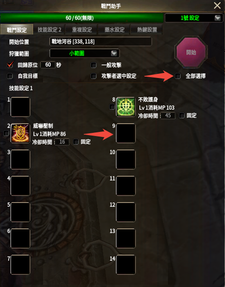Check 固定 for the 不敗護身 skill
This screenshot has width=225, height=287.
(182, 115)
